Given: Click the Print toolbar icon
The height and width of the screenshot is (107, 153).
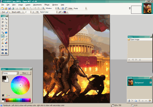Looking at the screenshot, I should coord(13,8).
